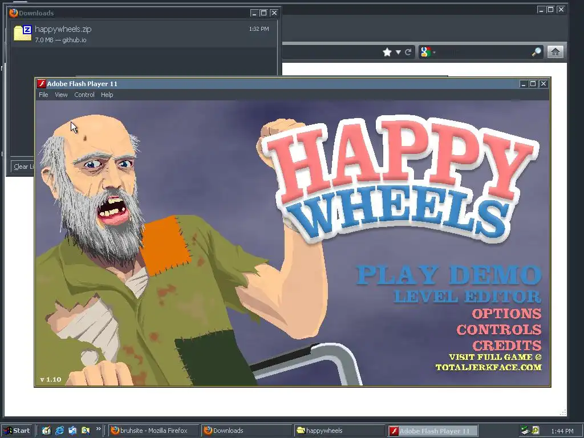
Task: Click the Adobe Flash Player title bar icon
Action: pyautogui.click(x=41, y=84)
